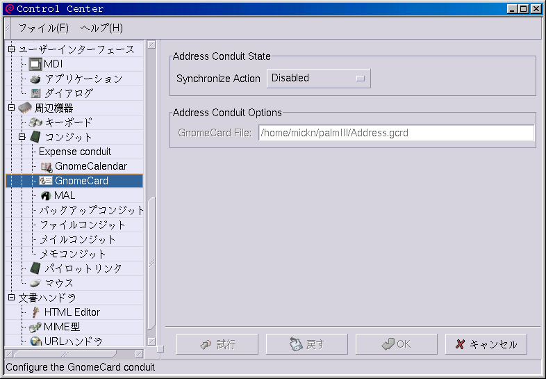Collapse the コンジット tree node
This screenshot has height=379, width=546.
[22, 137]
